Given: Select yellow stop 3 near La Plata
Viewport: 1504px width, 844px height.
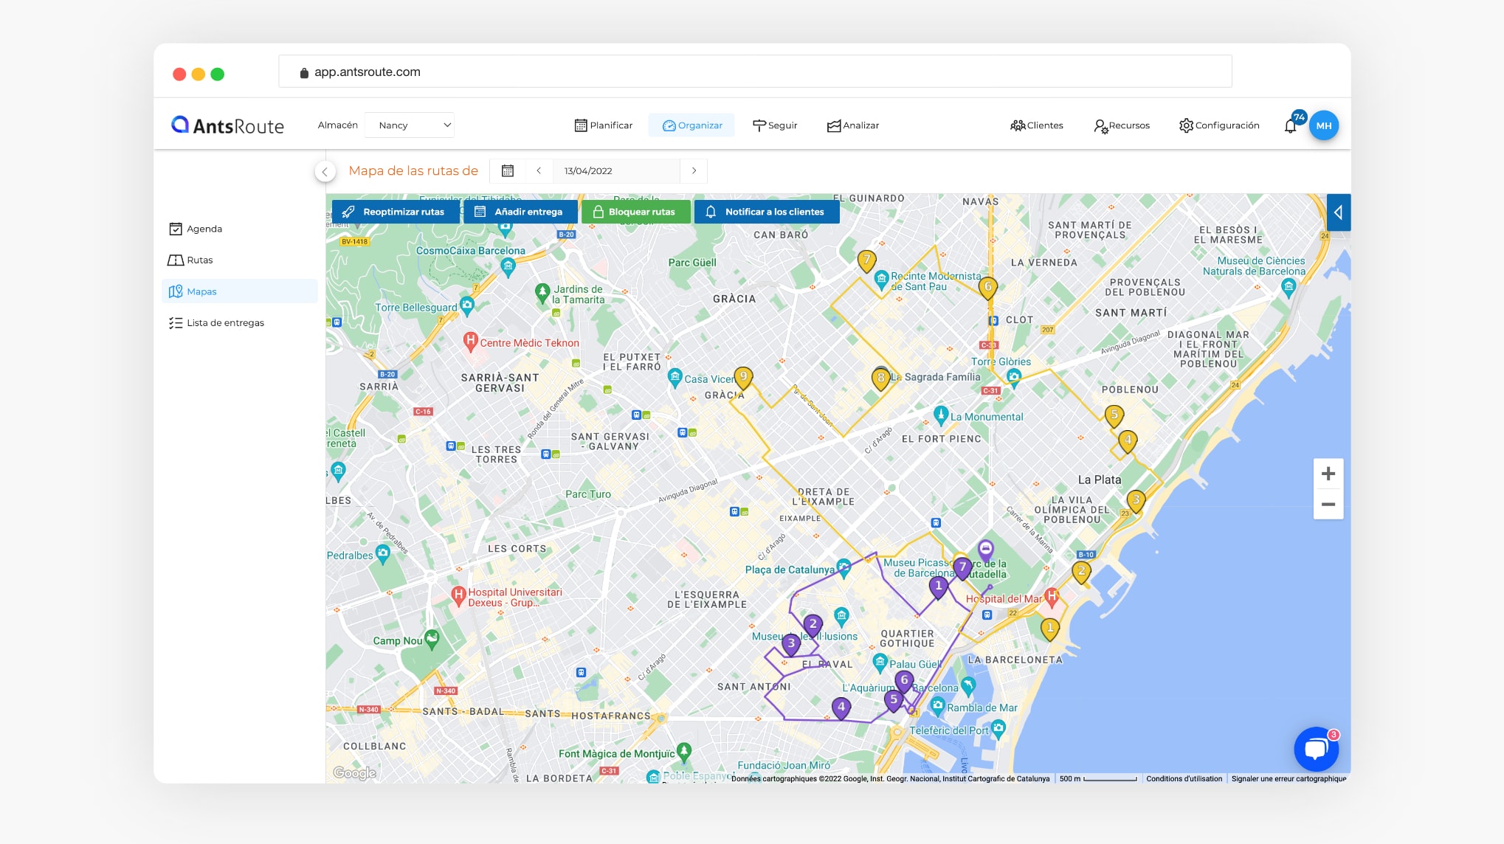Looking at the screenshot, I should point(1136,502).
